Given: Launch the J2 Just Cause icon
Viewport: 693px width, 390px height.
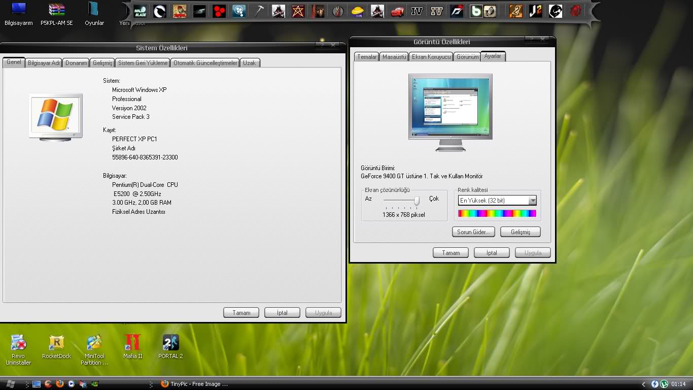Looking at the screenshot, I should click(x=536, y=11).
